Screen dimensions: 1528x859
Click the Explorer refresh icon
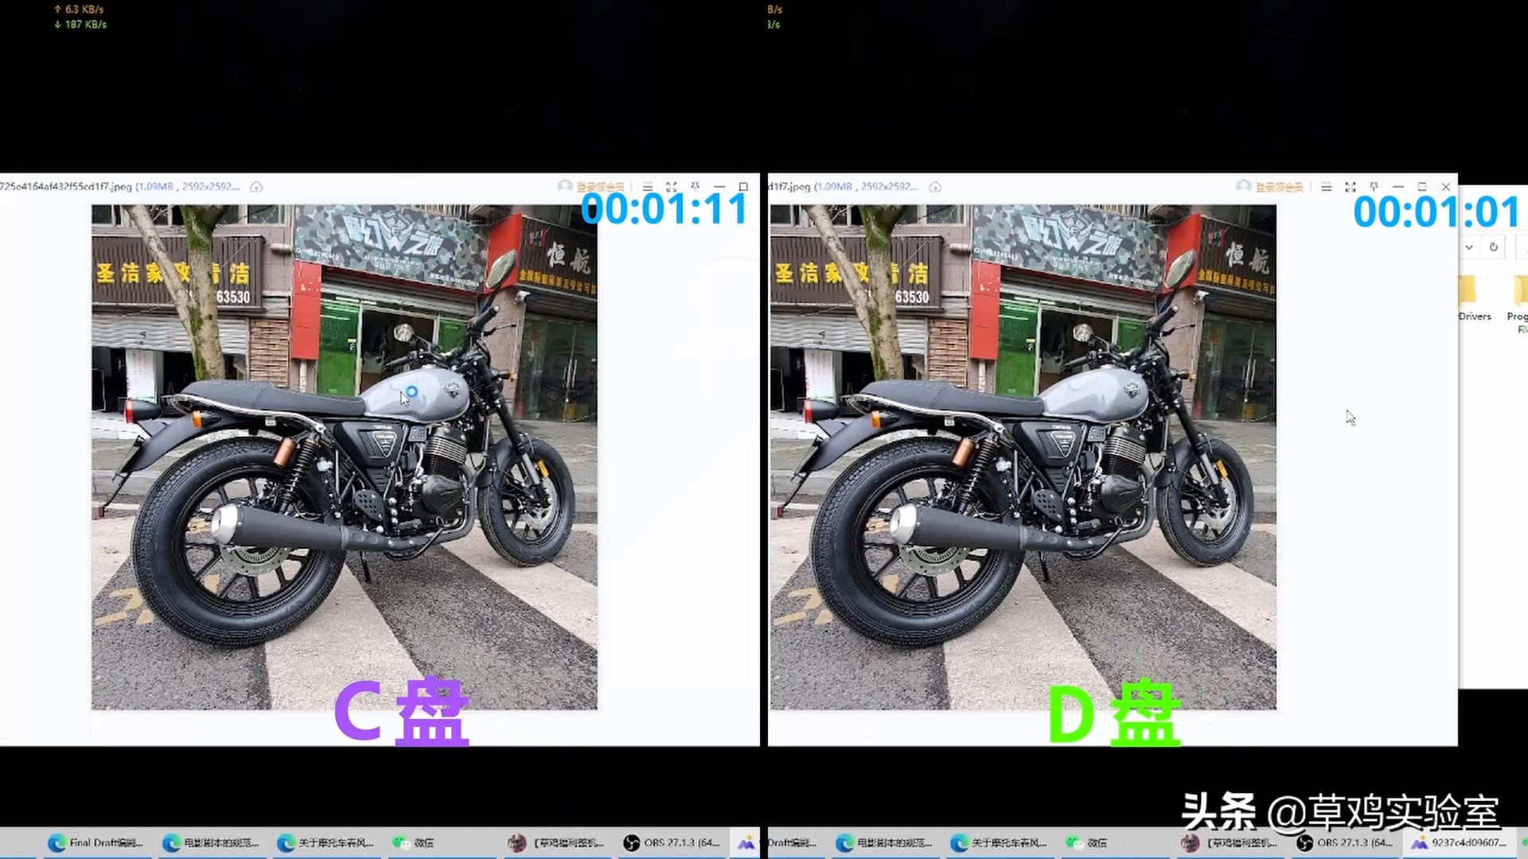tap(1494, 247)
